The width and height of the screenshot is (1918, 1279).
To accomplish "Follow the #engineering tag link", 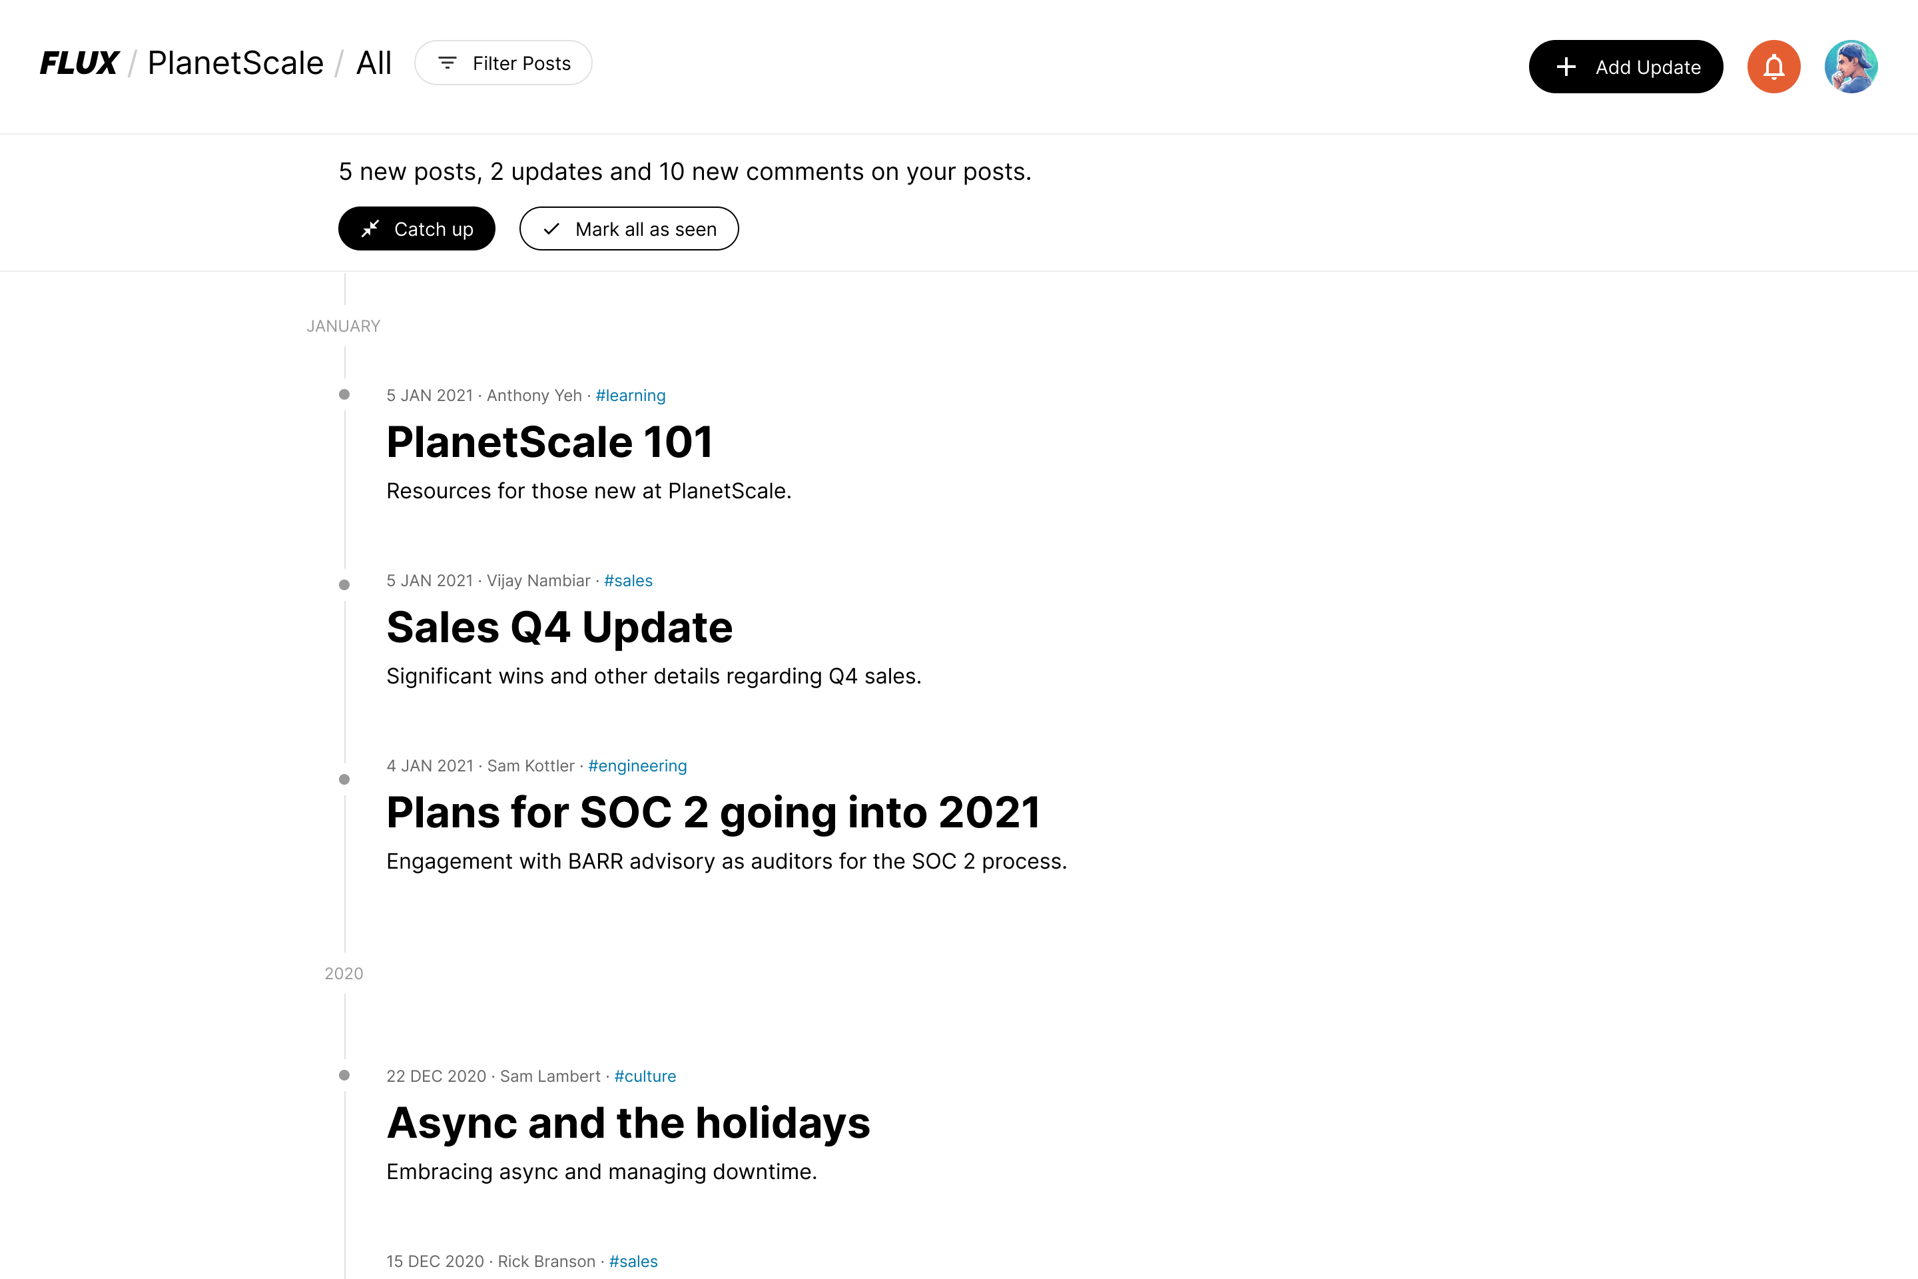I will pos(637,766).
